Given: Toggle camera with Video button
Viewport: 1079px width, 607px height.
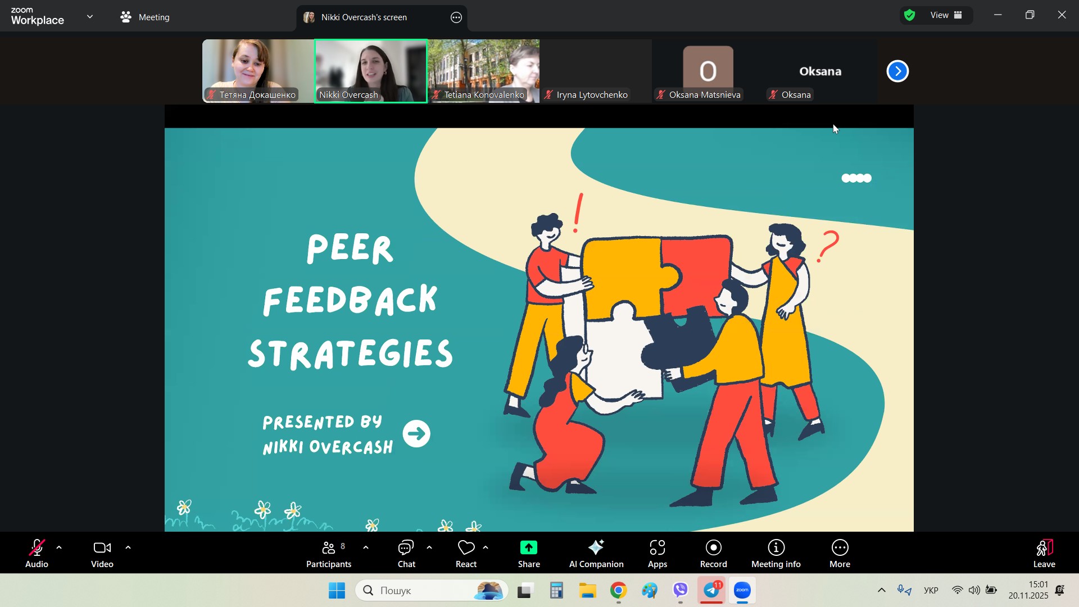Looking at the screenshot, I should pyautogui.click(x=102, y=554).
